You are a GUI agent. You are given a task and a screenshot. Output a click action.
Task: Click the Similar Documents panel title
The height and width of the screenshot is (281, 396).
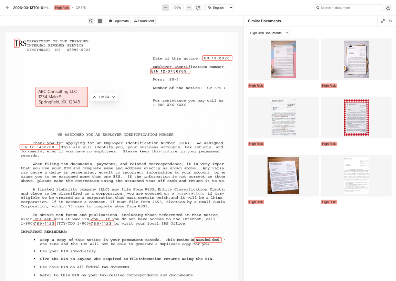(264, 21)
